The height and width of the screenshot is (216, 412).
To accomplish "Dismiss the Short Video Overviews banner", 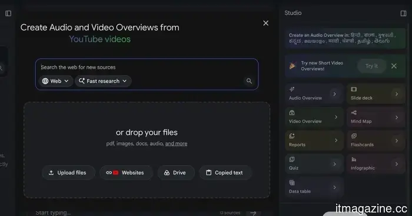I will tap(394, 66).
